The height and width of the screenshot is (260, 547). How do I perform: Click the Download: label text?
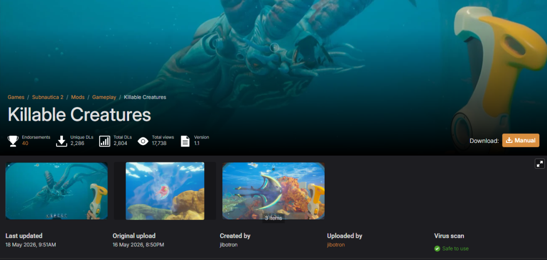point(484,141)
